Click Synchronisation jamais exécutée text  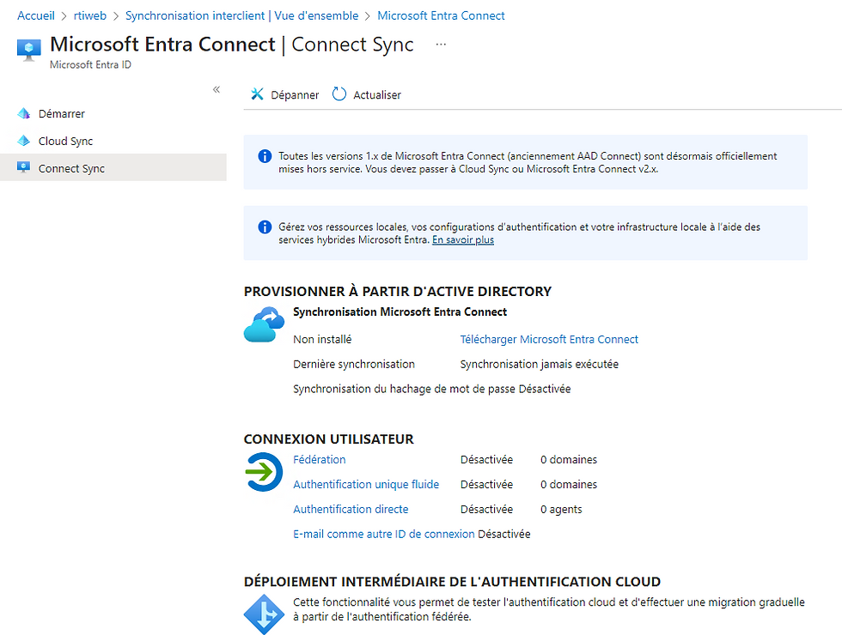tap(540, 364)
